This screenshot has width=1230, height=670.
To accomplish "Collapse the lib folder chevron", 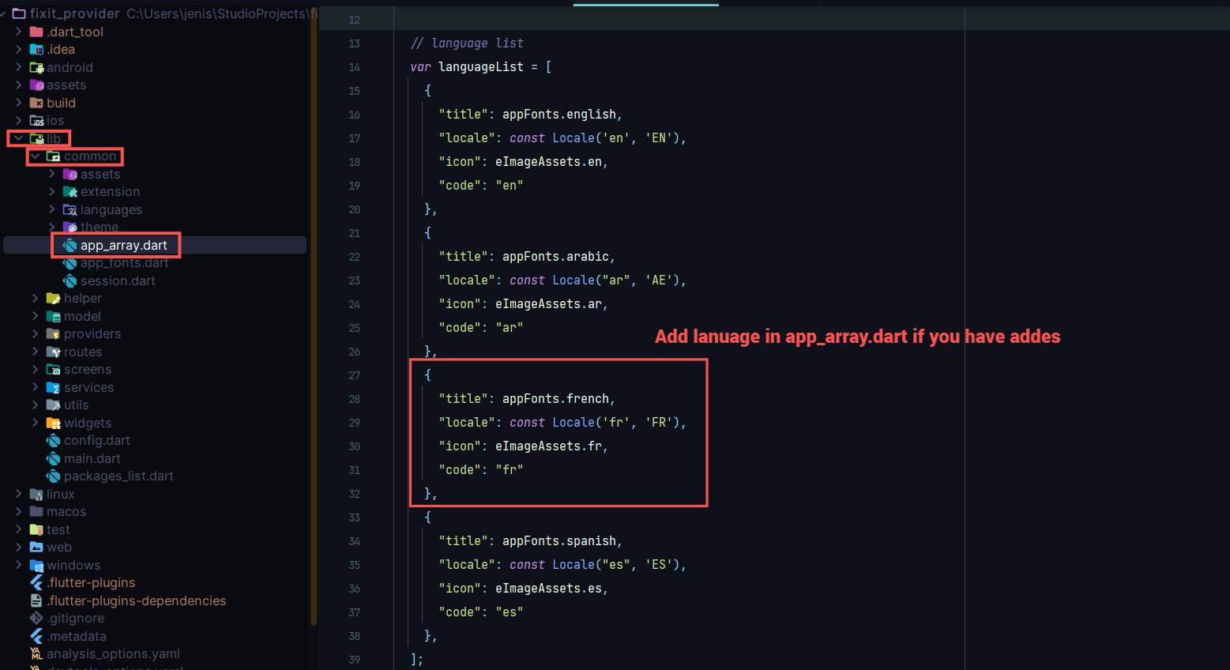I will (x=18, y=139).
